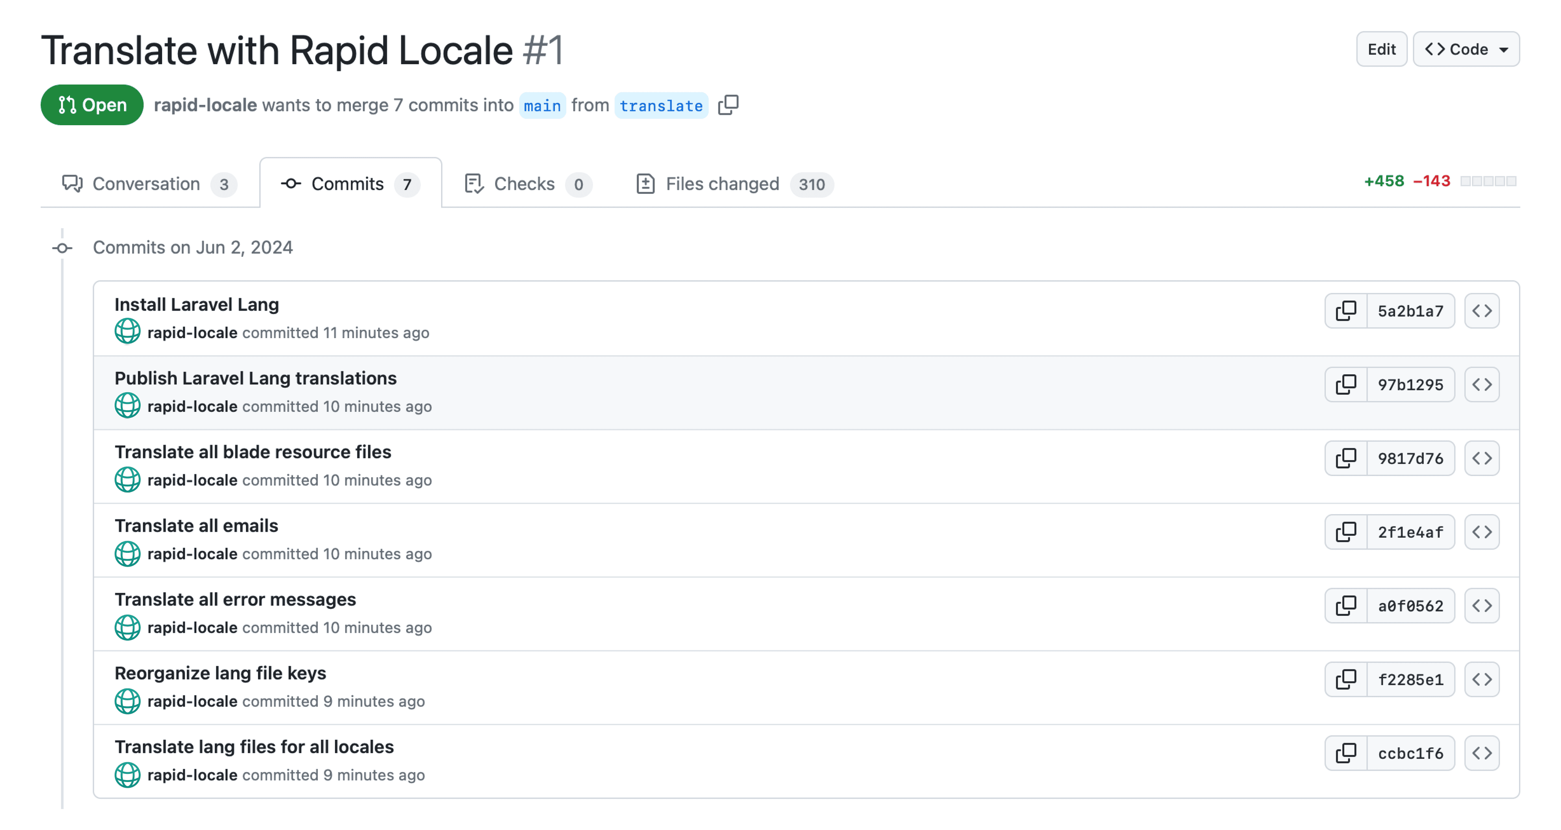Click rapid-locale author on Translate all emails
Screen dimensions: 1561x830
192,554
